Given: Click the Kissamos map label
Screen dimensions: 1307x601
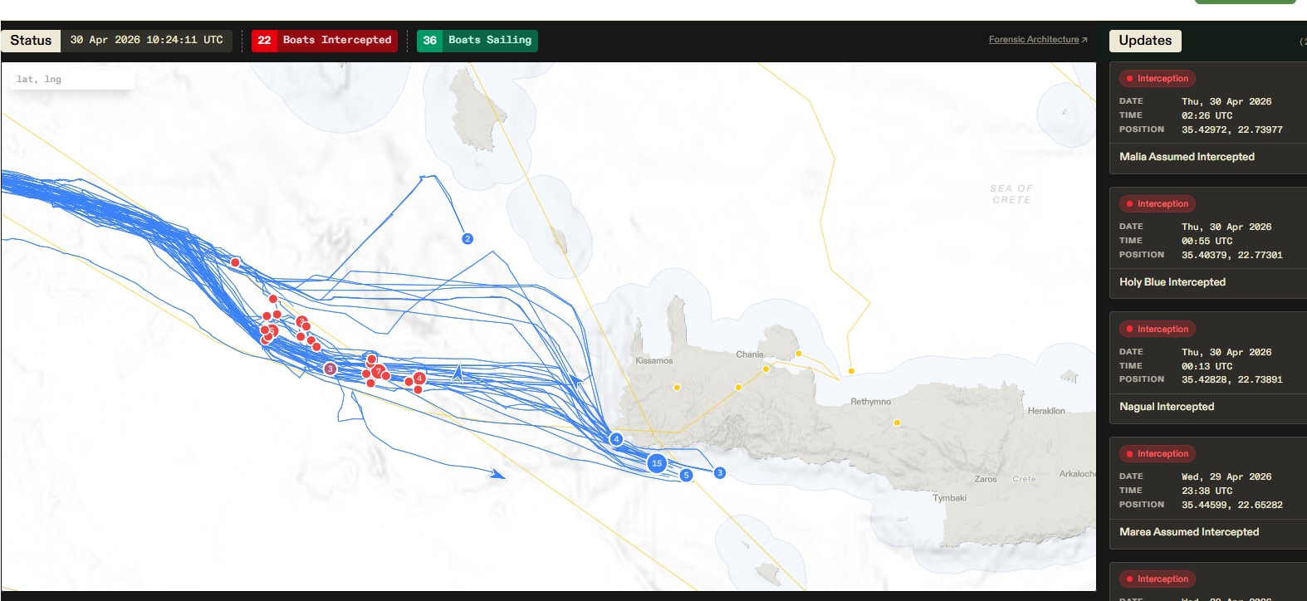Looking at the screenshot, I should (654, 361).
